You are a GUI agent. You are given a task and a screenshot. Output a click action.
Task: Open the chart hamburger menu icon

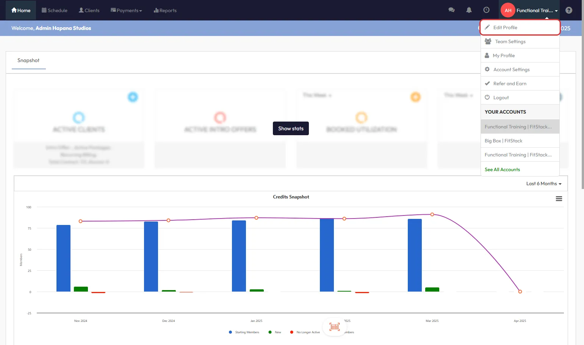tap(559, 199)
